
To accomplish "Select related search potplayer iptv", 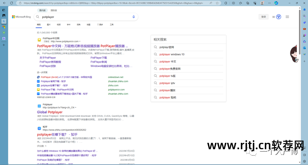I will pyautogui.click(x=167, y=83).
